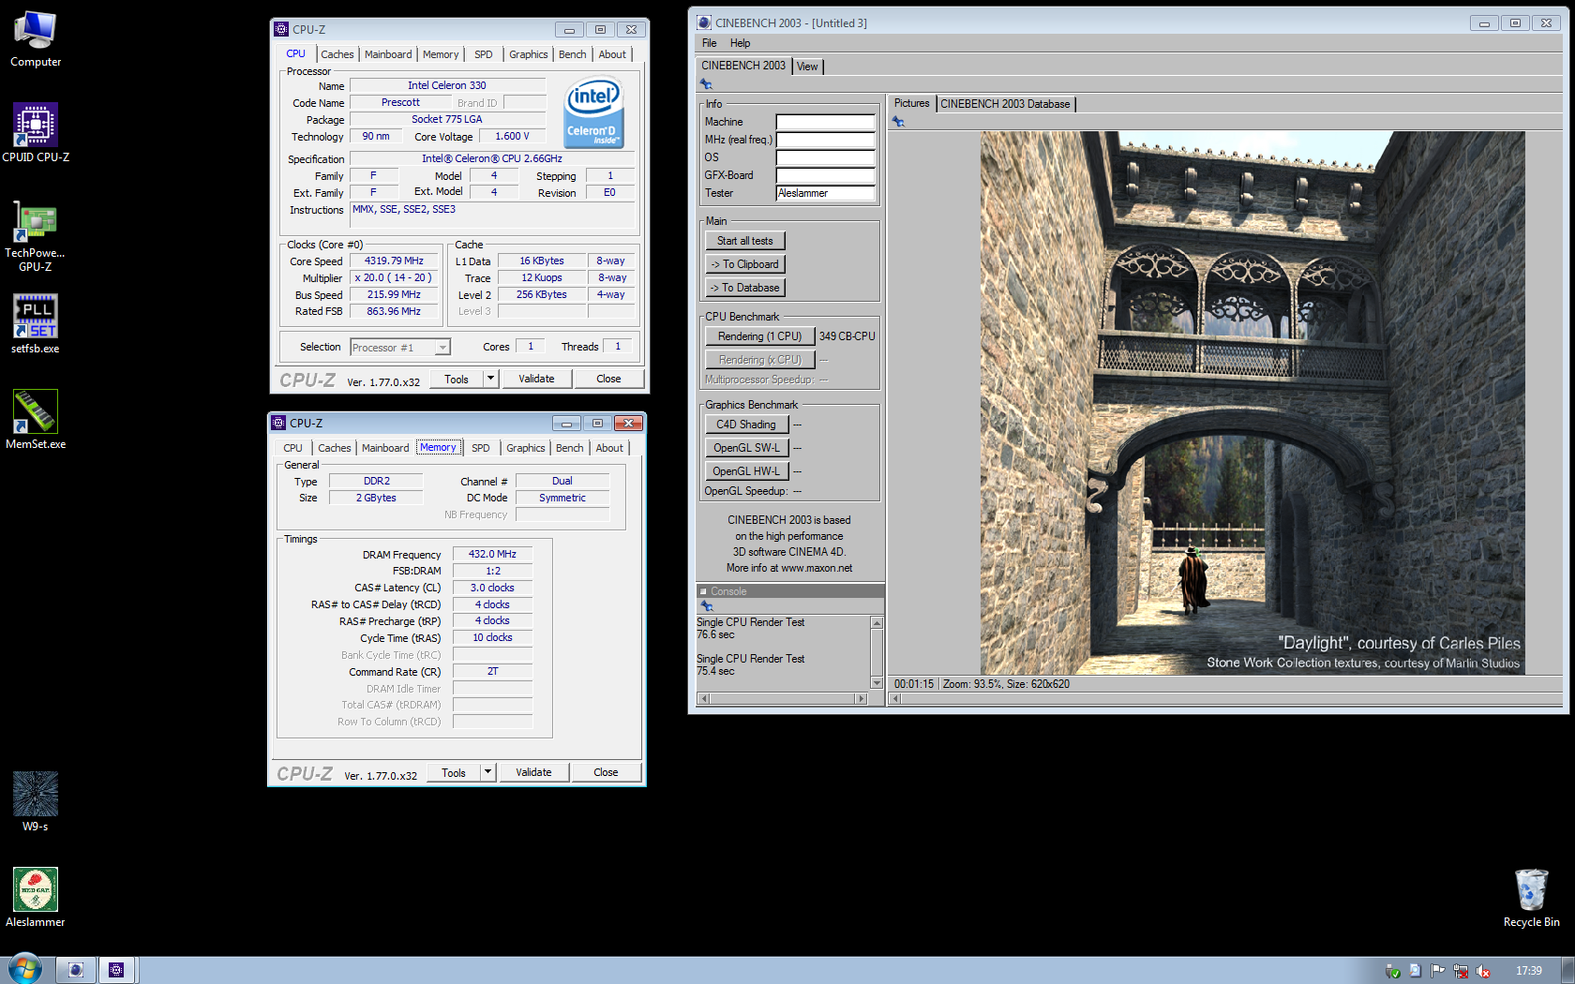
Task: Open the Processor #1 selection dropdown
Action: 442,348
